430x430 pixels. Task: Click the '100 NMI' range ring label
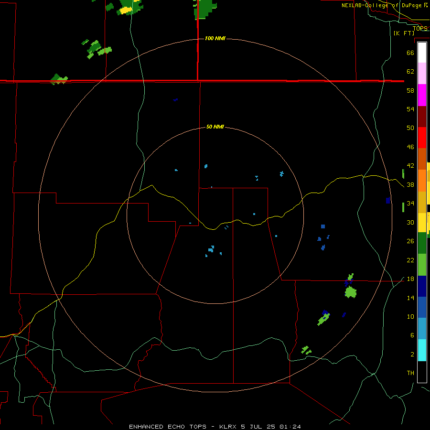(x=215, y=38)
